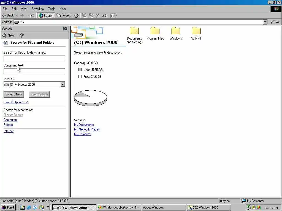The image size is (282, 211).
Task: Focus the files or folders named field
Action: pyautogui.click(x=34, y=58)
